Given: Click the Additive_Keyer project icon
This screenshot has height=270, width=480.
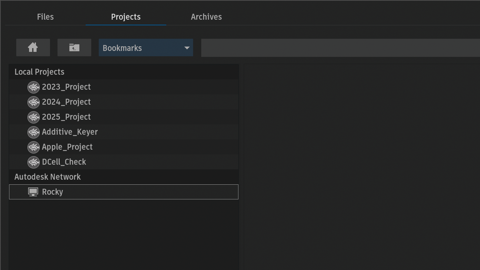Looking at the screenshot, I should [33, 132].
